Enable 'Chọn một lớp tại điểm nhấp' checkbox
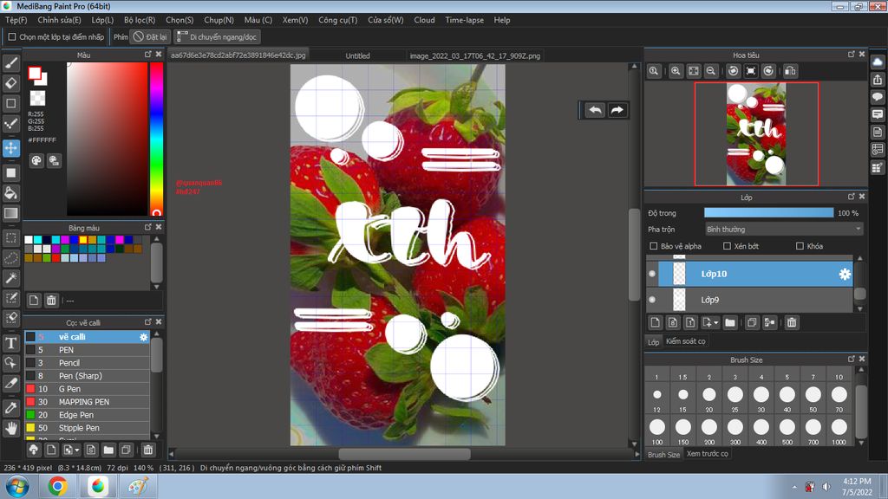The image size is (888, 499). tap(12, 36)
